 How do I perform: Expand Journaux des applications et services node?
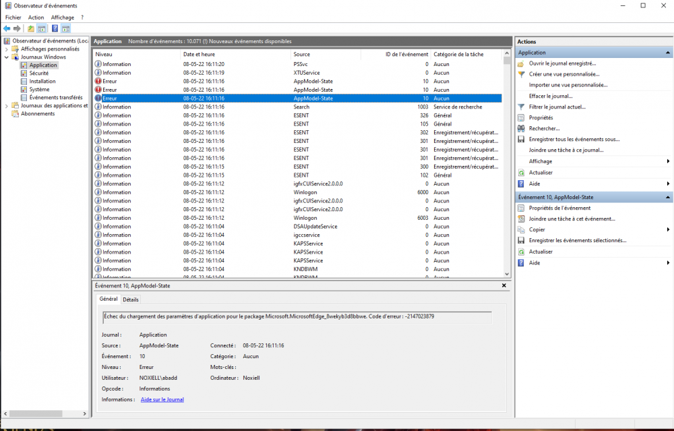(7, 106)
